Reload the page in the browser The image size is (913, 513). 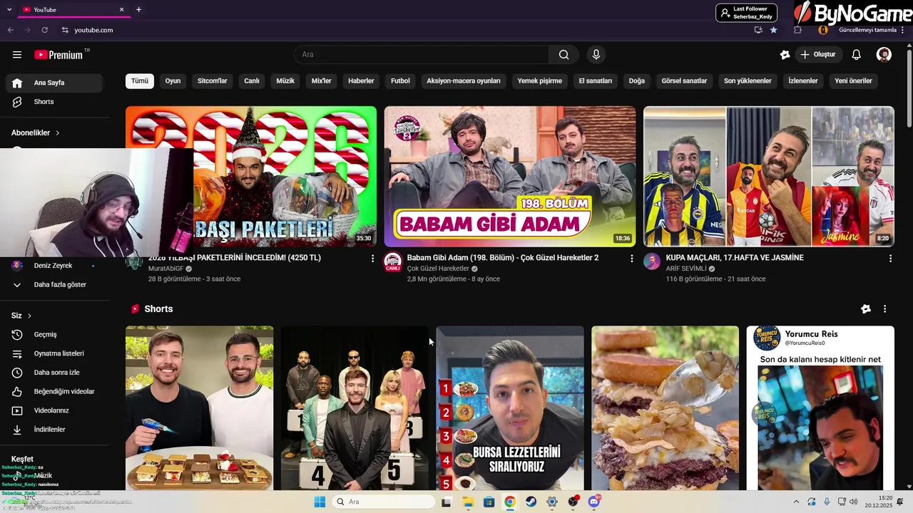(45, 30)
